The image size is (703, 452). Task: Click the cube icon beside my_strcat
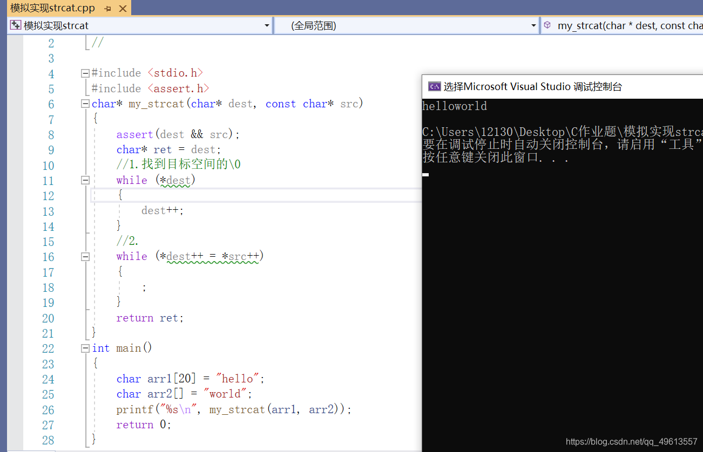click(x=547, y=25)
